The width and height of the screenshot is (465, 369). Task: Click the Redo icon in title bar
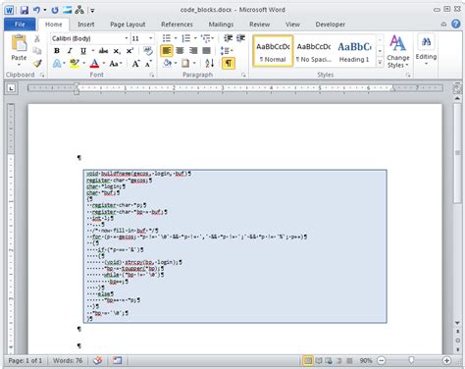point(55,10)
